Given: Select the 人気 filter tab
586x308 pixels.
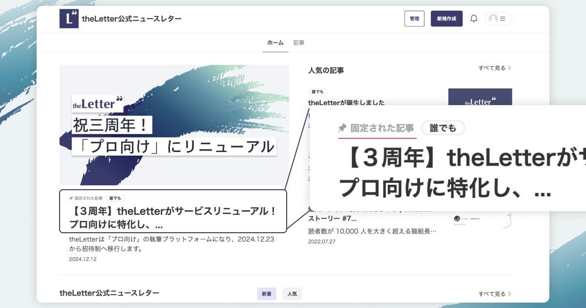Looking at the screenshot, I should coord(292,294).
